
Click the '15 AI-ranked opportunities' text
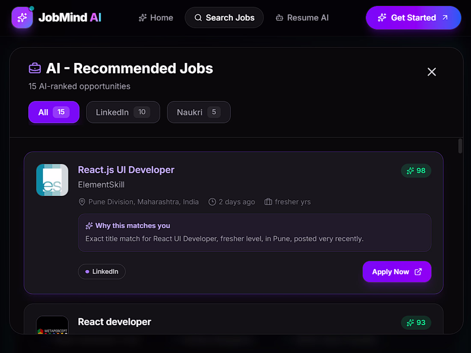click(x=79, y=86)
